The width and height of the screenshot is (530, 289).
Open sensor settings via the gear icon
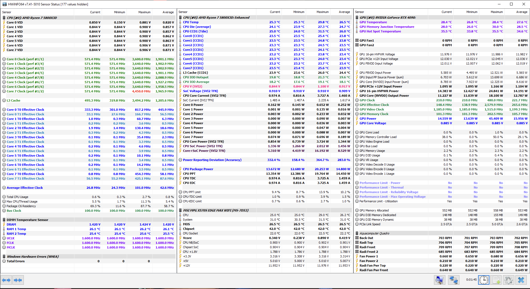[x=509, y=280]
